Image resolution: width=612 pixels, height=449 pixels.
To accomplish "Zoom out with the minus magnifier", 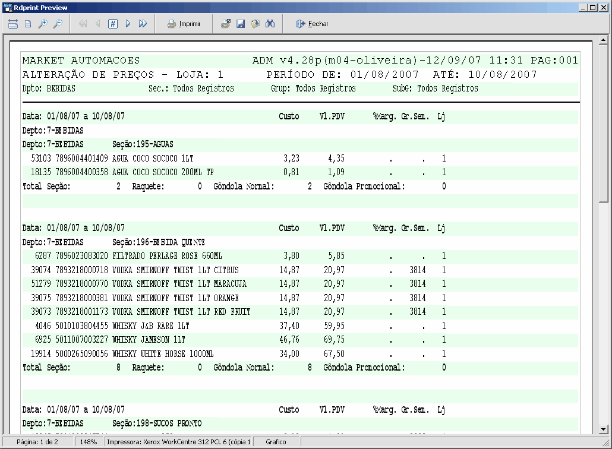I will [x=58, y=24].
